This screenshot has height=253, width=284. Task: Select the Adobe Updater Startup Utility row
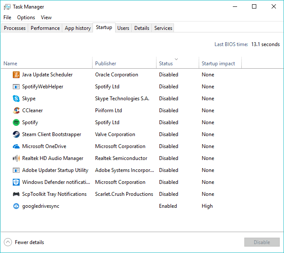point(142,170)
